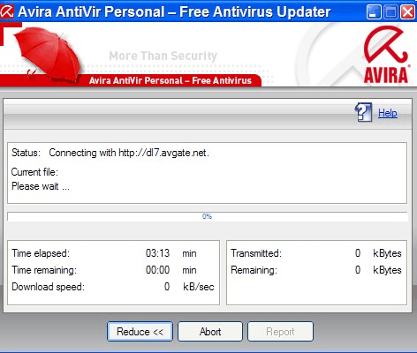
Task: Click the disabled maximize window button
Action: pyautogui.click(x=391, y=12)
